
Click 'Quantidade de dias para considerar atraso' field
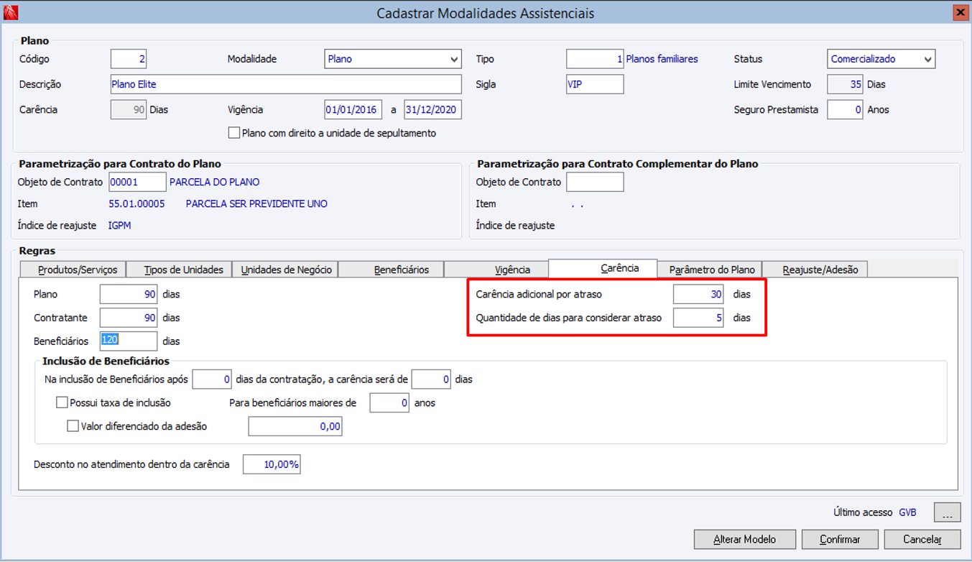click(x=698, y=318)
